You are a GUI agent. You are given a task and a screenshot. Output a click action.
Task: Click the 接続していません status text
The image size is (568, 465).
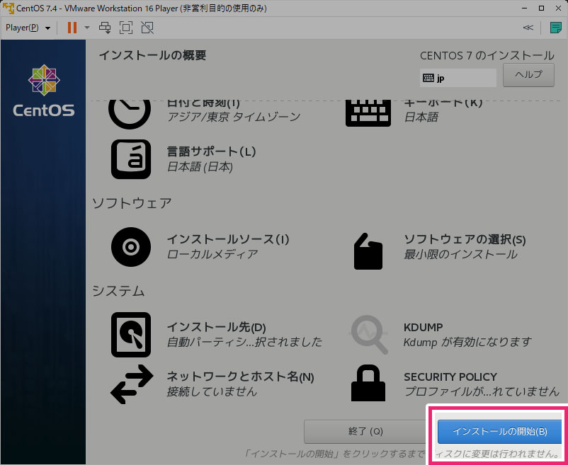(x=212, y=391)
